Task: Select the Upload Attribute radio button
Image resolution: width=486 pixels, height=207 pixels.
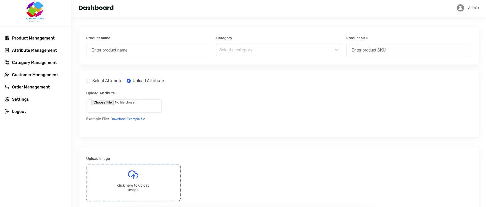Action: tap(129, 81)
